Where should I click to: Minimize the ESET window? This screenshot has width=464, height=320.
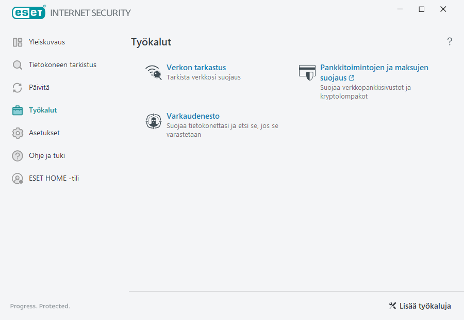400,9
